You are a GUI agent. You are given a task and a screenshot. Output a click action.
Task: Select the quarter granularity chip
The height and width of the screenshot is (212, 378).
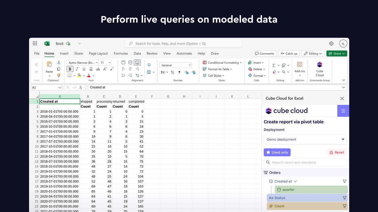point(311,190)
